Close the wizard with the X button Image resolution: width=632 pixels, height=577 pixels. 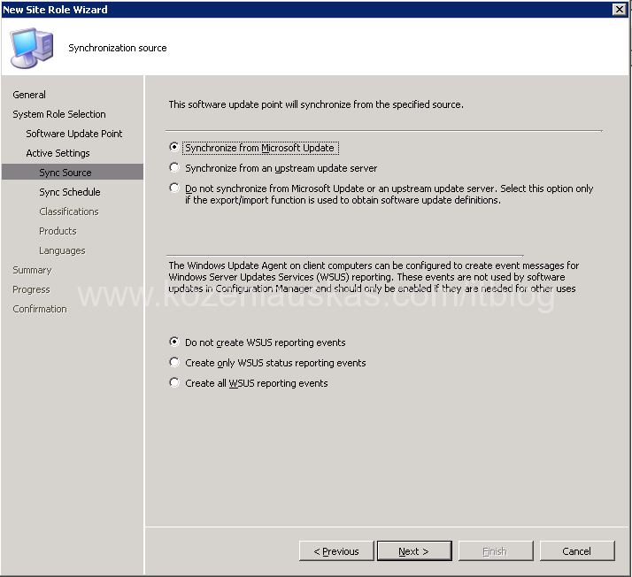tap(619, 9)
